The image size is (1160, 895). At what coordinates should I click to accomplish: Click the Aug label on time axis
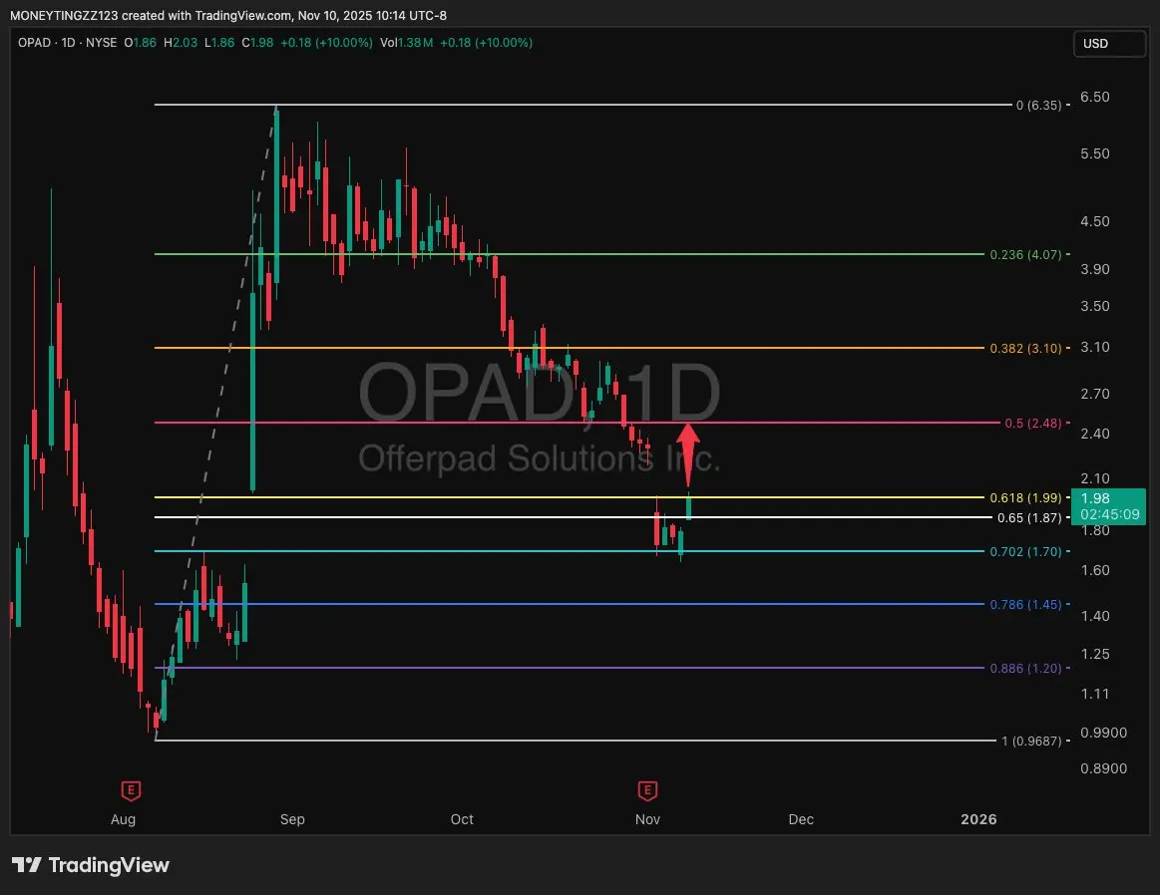(x=123, y=819)
